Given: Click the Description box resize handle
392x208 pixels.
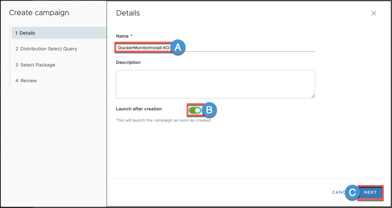Looking at the screenshot, I should tap(313, 96).
